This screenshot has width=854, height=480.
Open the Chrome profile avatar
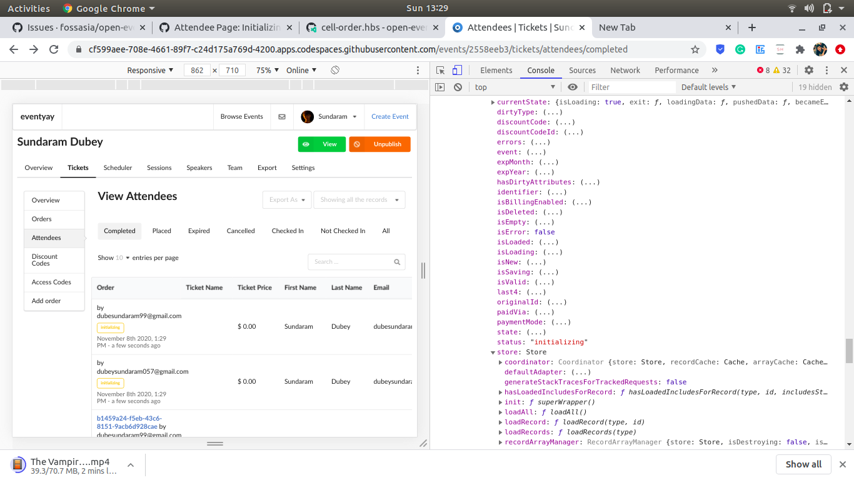tap(820, 49)
